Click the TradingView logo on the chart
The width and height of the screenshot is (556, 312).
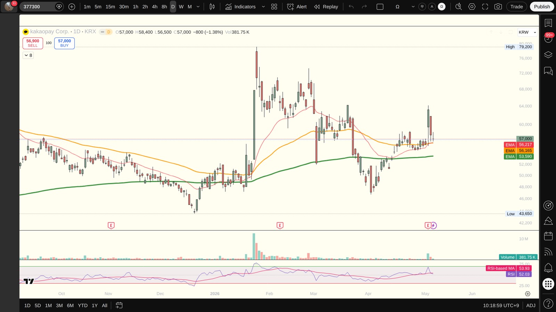pos(28,281)
